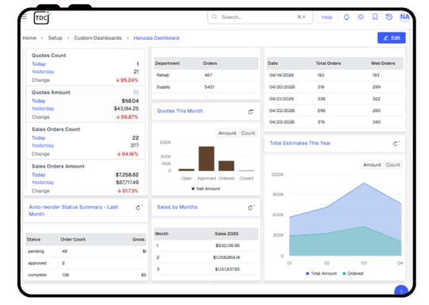Screen dimensions: 429x305
Task: Open Sales by Months widget title
Action: 177,207
